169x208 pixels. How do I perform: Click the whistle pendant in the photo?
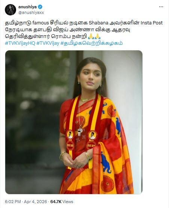pos(80,132)
